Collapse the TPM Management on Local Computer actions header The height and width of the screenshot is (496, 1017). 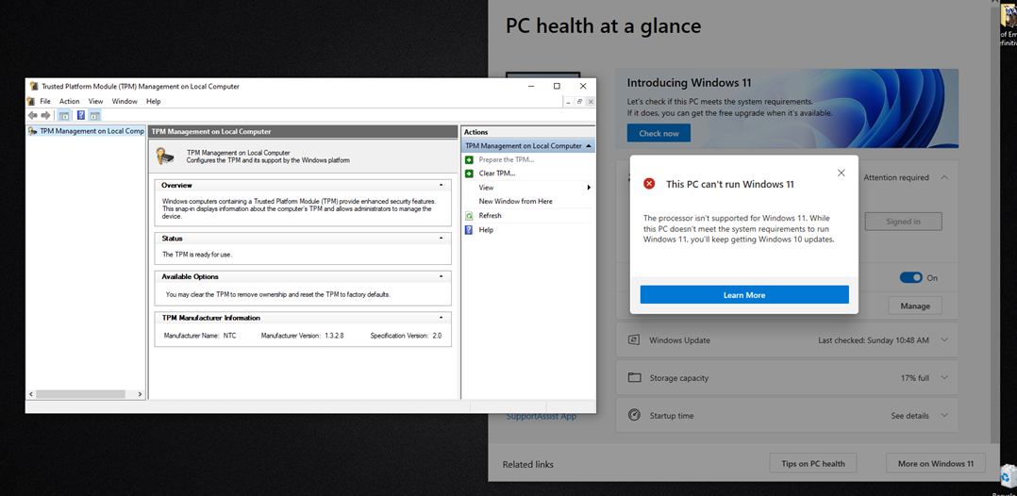588,146
